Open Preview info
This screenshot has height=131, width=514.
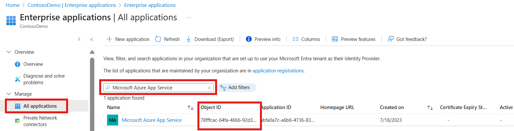[263, 39]
